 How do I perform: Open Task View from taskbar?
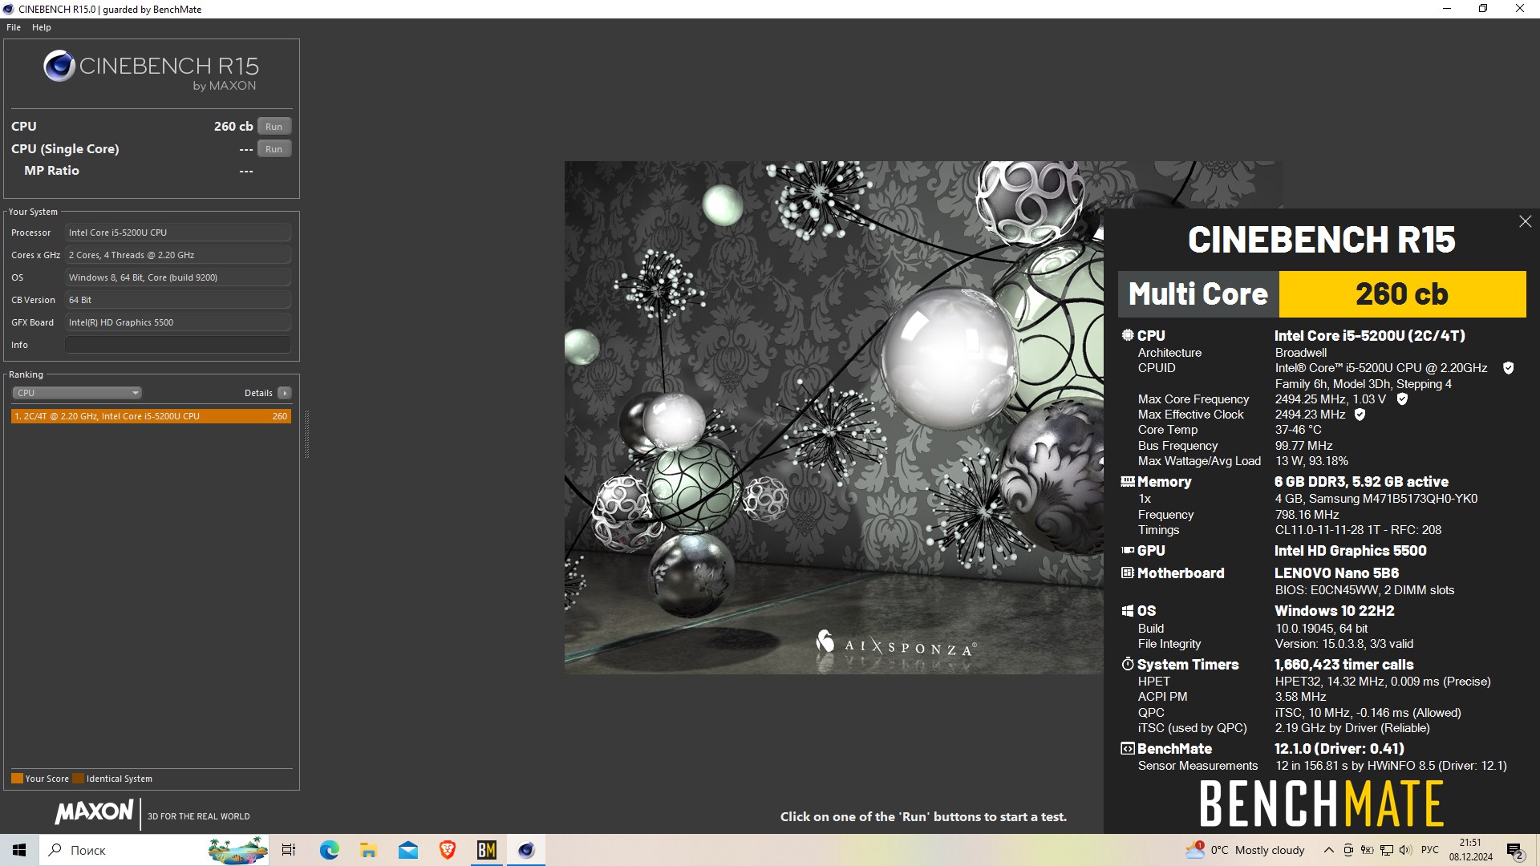289,850
